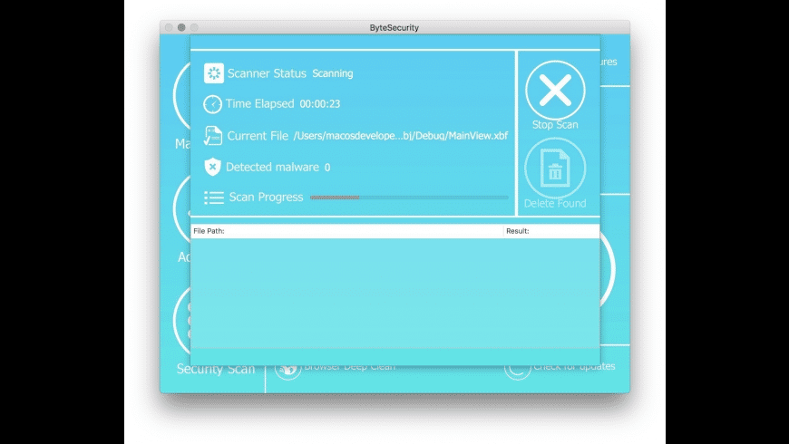Click the Scan Progress label
Screen dimensions: 789x444
267,198
